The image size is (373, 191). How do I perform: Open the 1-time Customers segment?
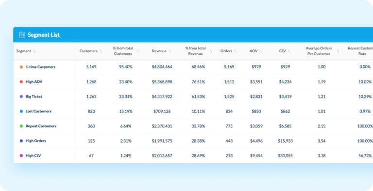[40, 67]
